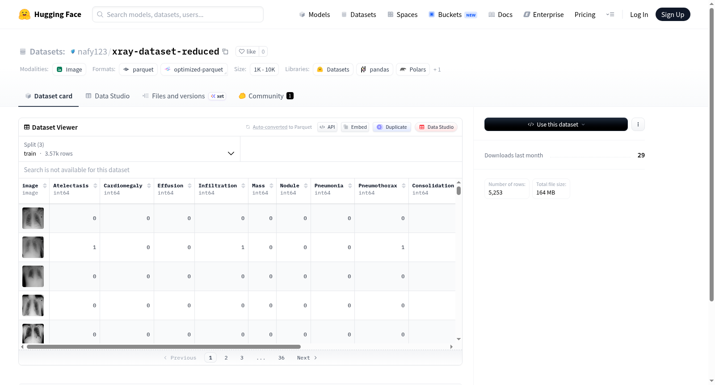This screenshot has width=715, height=385.
Task: Open Datasets in the top navigation
Action: click(359, 15)
